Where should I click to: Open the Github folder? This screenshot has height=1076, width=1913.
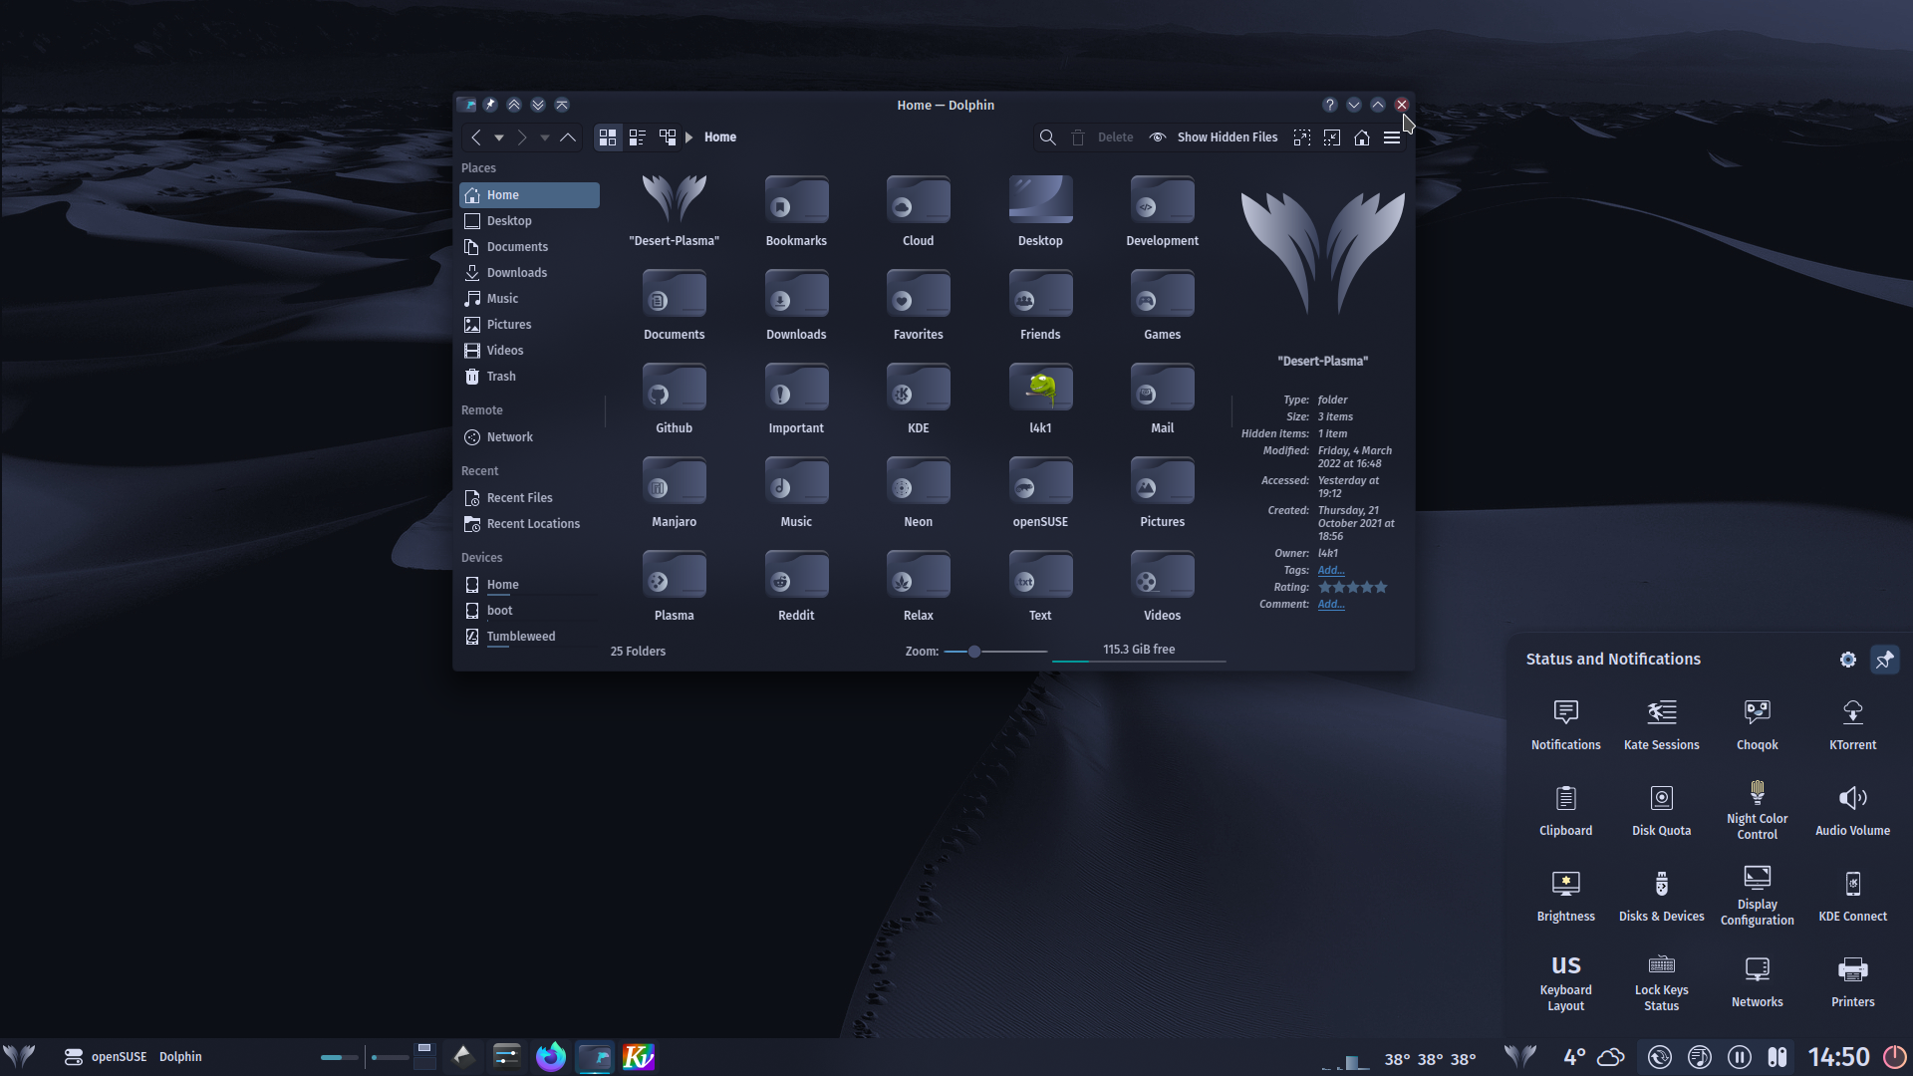click(675, 398)
